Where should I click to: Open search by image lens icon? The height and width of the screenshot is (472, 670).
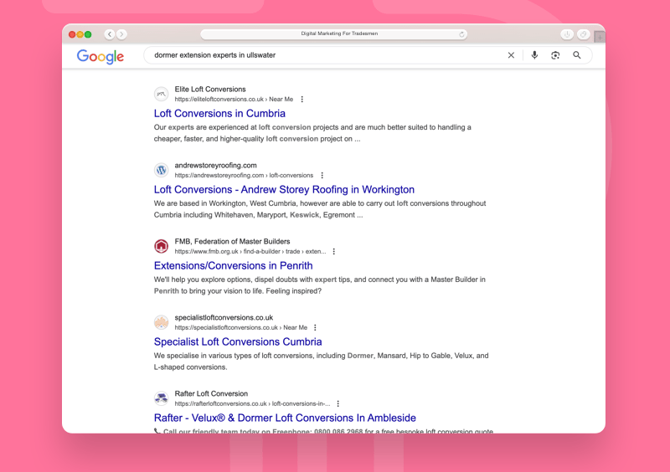pos(555,55)
